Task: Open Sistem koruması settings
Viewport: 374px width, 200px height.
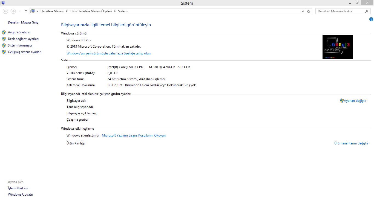Action: pyautogui.click(x=20, y=45)
